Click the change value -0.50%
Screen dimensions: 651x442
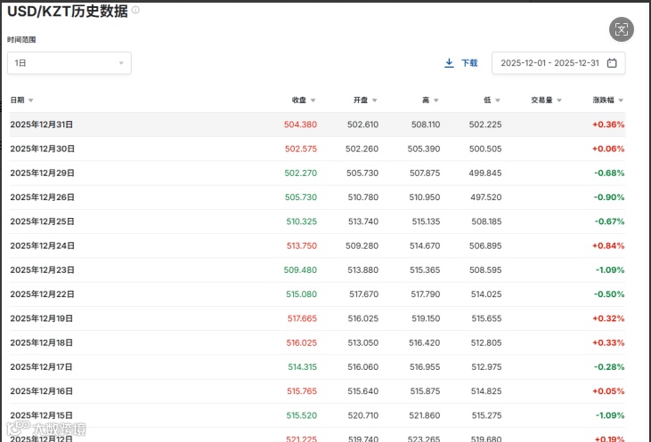(609, 294)
